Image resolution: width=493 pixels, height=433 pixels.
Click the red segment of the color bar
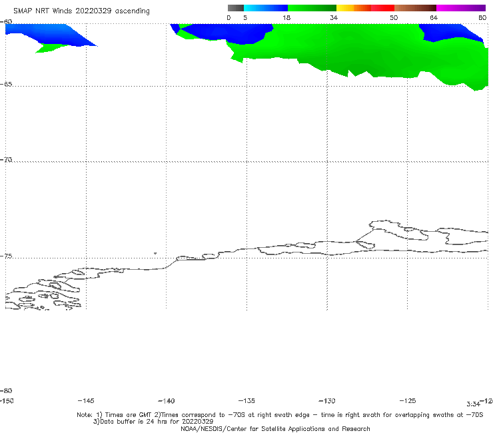(382, 8)
